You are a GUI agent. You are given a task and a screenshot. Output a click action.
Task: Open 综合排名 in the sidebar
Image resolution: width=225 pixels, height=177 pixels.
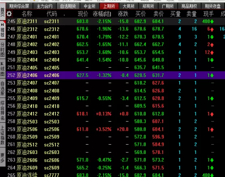click(x=2, y=110)
